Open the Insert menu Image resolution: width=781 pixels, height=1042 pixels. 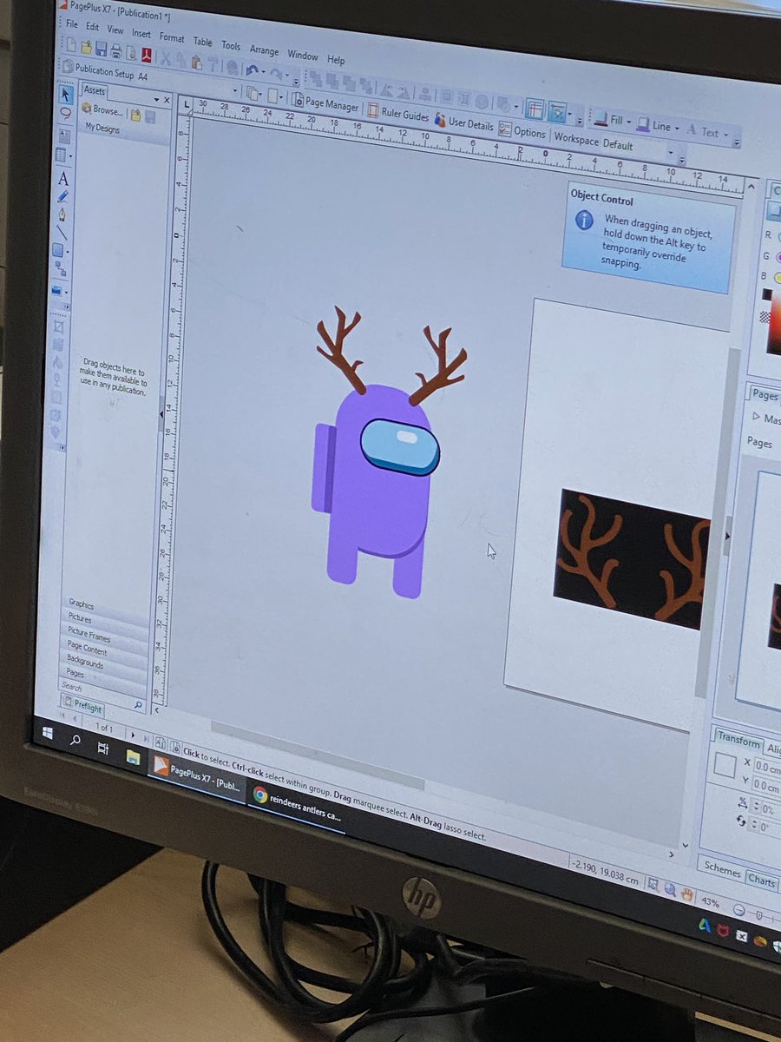pos(141,34)
